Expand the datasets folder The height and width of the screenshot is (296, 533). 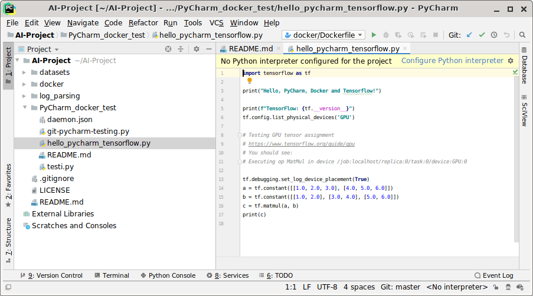pos(24,73)
